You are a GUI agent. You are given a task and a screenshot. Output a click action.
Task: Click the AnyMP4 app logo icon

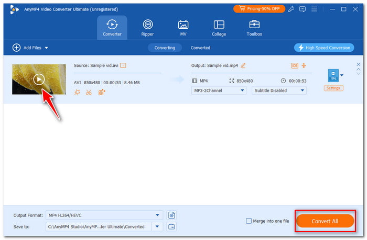pos(14,9)
